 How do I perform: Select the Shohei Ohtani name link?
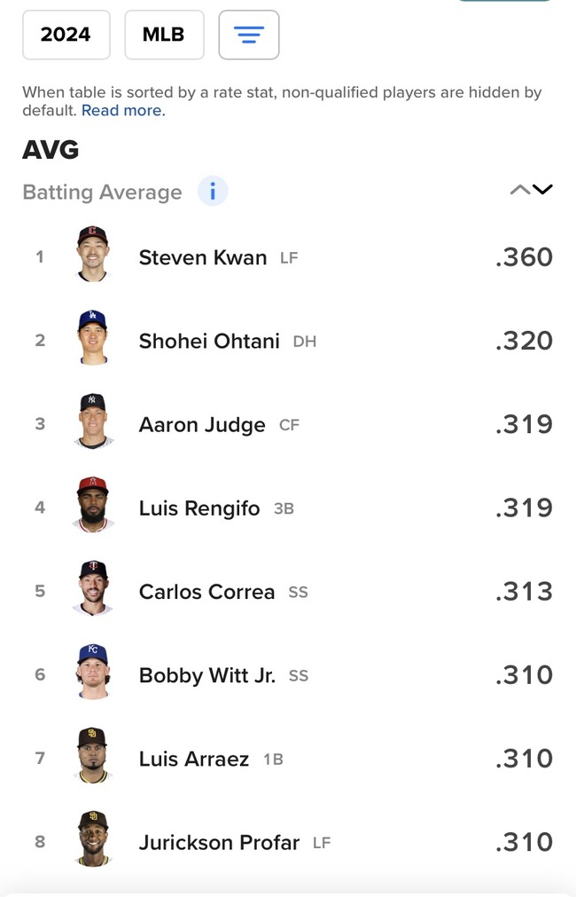tap(209, 341)
